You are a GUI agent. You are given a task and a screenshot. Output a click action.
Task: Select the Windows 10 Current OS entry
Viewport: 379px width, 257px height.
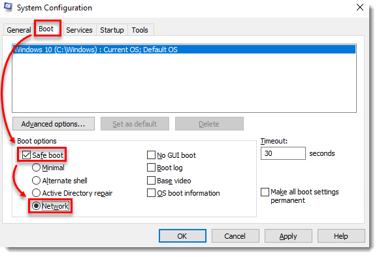(x=184, y=50)
